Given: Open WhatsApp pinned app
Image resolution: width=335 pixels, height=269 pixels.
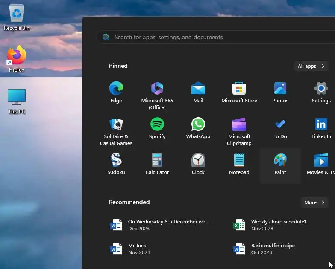Looking at the screenshot, I should (198, 128).
